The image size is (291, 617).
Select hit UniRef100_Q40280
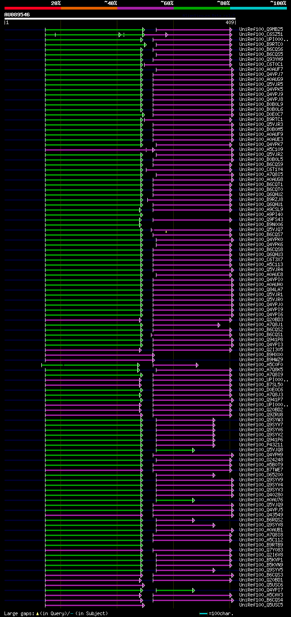coord(261,495)
